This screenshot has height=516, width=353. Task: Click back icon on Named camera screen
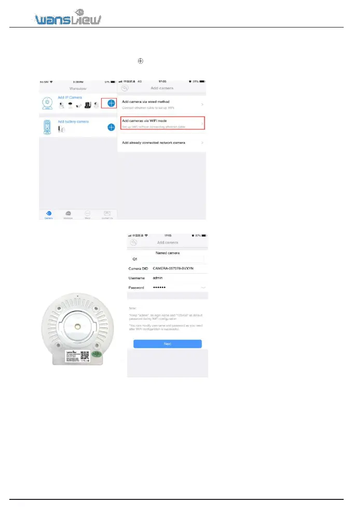(x=133, y=242)
